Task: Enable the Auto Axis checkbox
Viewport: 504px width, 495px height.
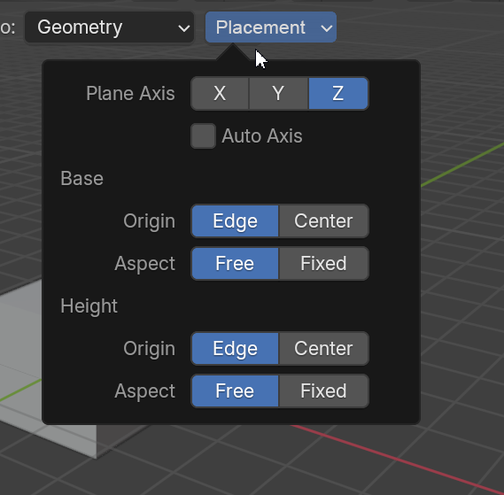Action: [x=203, y=136]
